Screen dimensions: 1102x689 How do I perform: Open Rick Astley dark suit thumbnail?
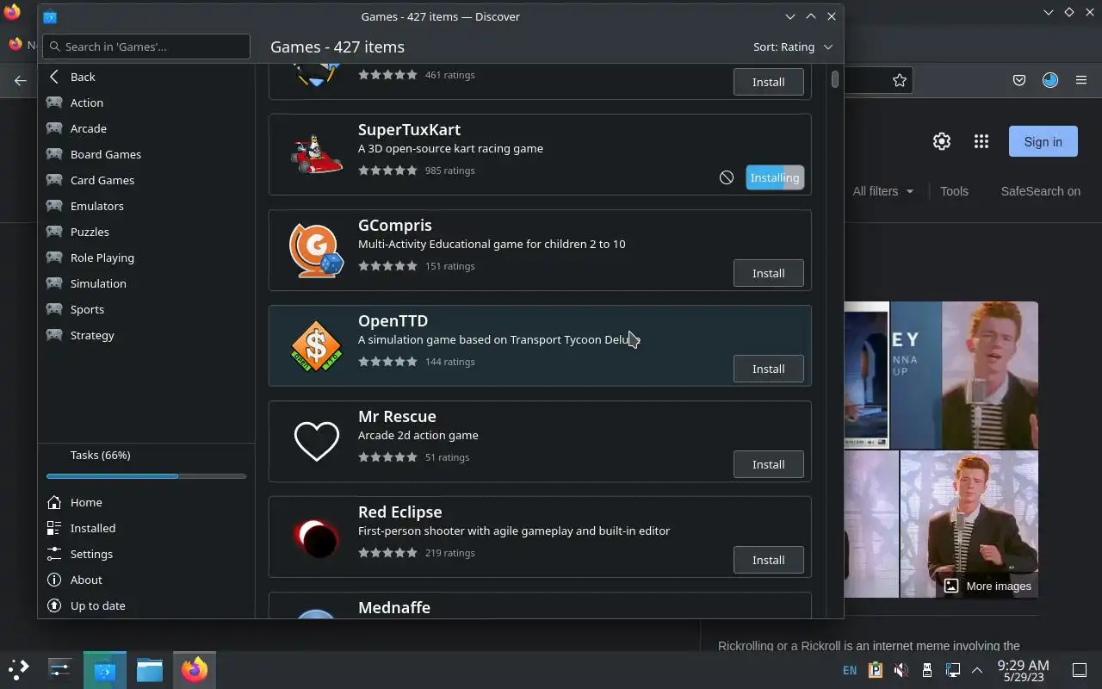click(969, 524)
